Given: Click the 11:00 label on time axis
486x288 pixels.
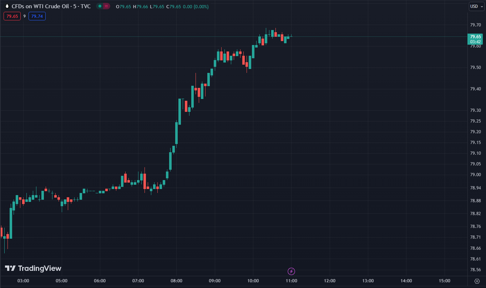Looking at the screenshot, I should coord(292,281).
